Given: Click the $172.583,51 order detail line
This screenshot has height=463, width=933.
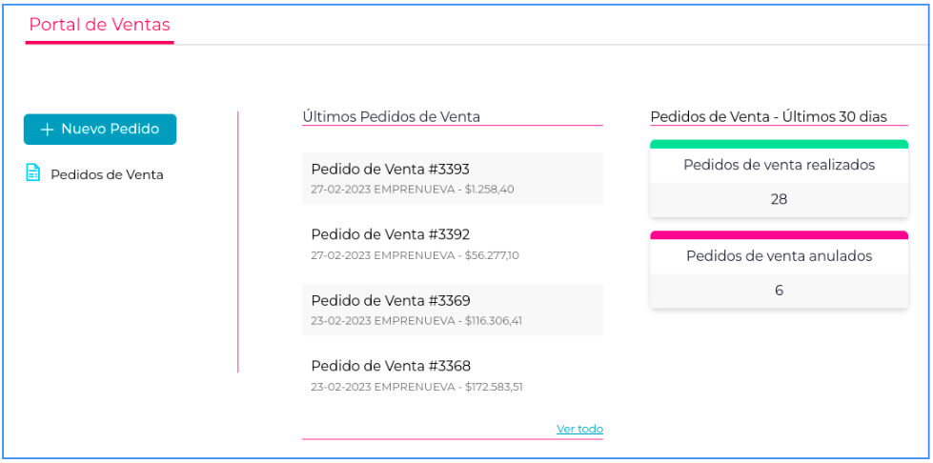Looking at the screenshot, I should (416, 387).
